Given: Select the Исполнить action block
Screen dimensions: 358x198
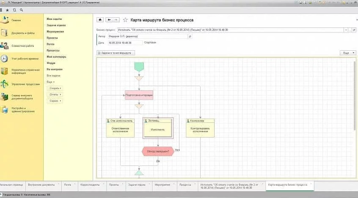Looking at the screenshot, I should tap(158, 128).
